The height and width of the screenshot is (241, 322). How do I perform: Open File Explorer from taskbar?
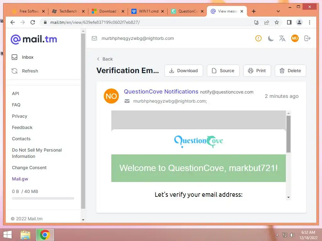pos(25,235)
